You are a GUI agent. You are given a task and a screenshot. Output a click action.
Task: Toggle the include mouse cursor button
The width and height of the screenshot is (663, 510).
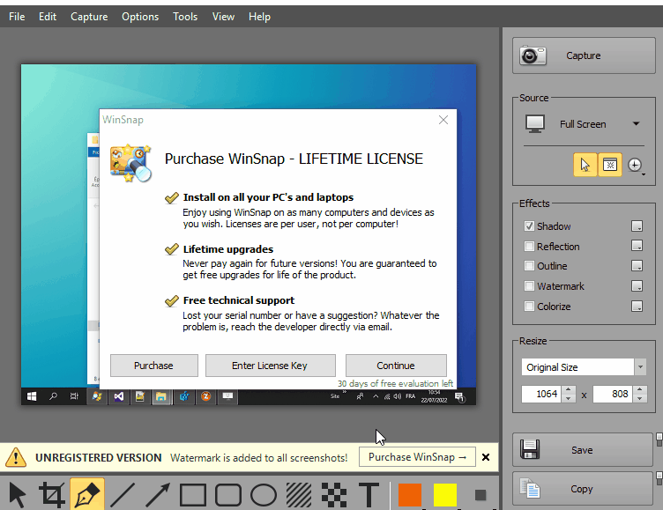click(585, 165)
